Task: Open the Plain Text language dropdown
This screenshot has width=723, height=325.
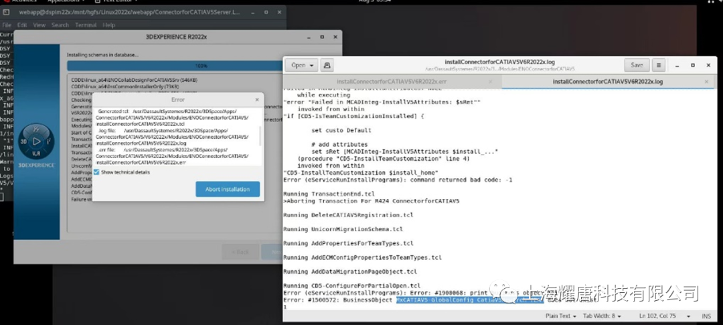Action: [561, 316]
